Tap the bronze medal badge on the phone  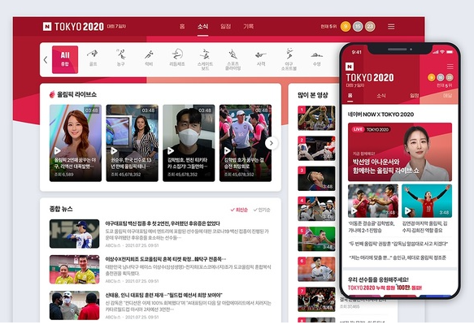(450, 78)
